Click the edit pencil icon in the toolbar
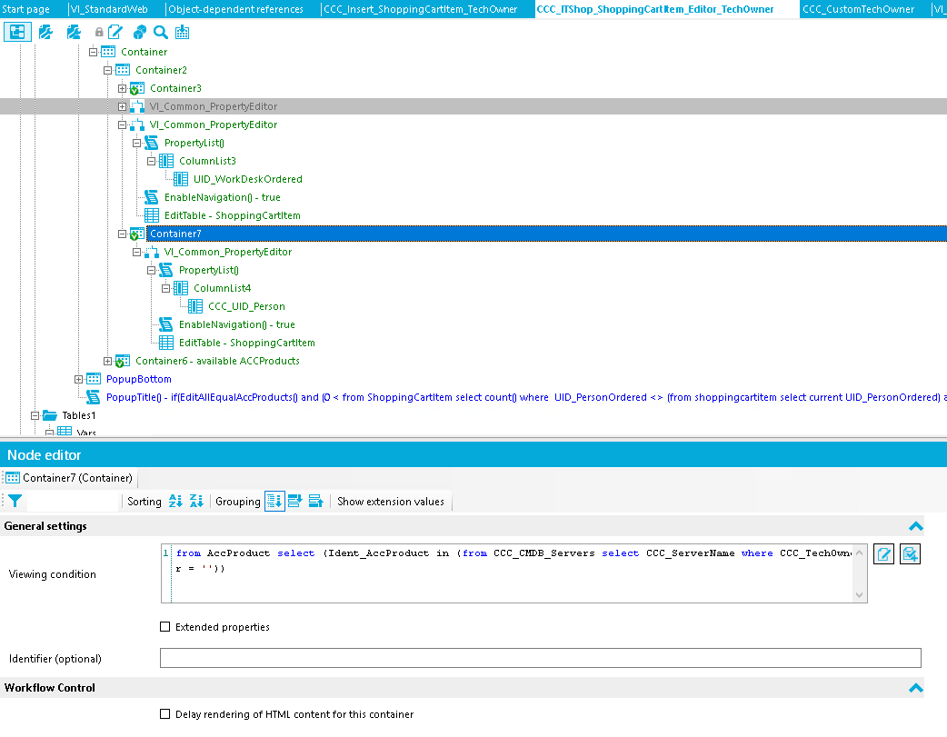Image resolution: width=947 pixels, height=737 pixels. (115, 32)
